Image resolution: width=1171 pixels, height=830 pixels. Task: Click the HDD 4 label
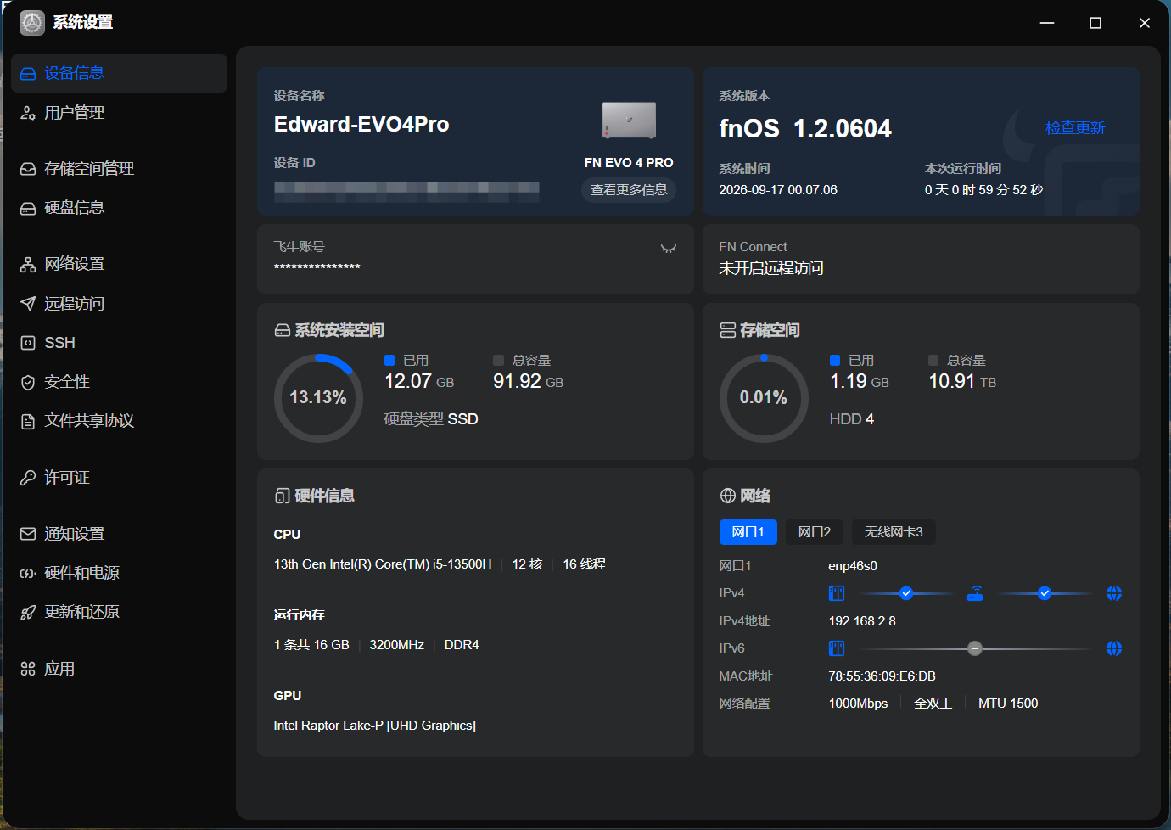pyautogui.click(x=851, y=419)
